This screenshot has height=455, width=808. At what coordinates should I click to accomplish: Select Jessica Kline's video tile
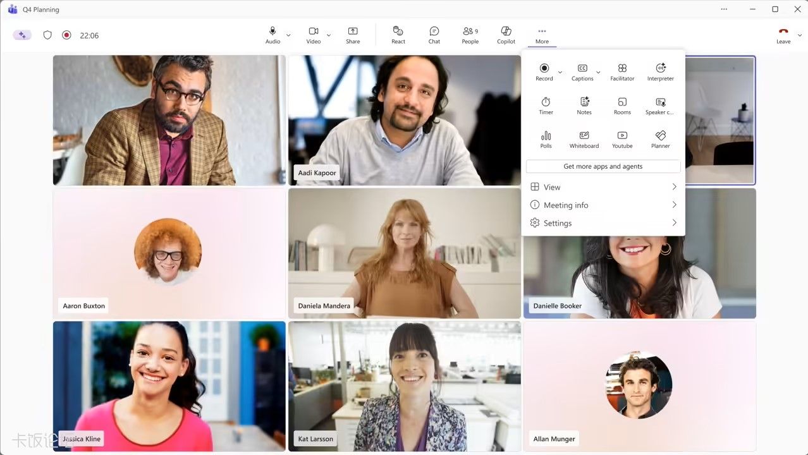(169, 386)
